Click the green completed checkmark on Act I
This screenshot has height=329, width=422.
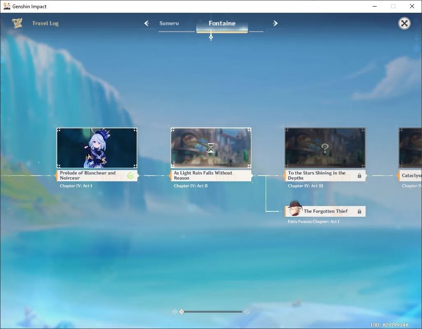tap(130, 176)
